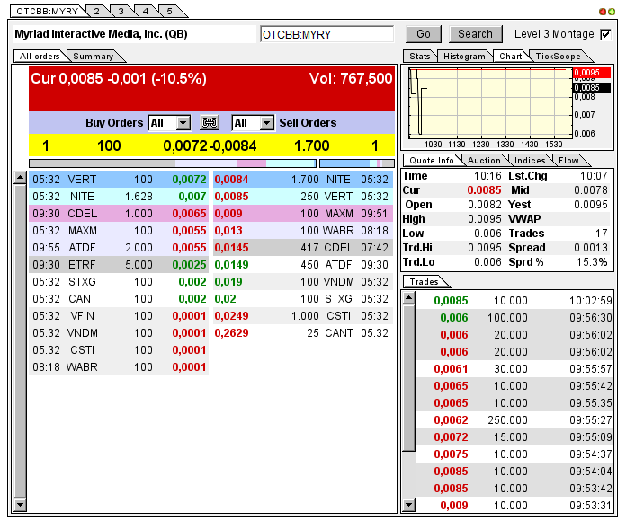Click the 0,0072 trade at 09:55:09
Viewport: 626px width, 520px height.
pos(514,437)
